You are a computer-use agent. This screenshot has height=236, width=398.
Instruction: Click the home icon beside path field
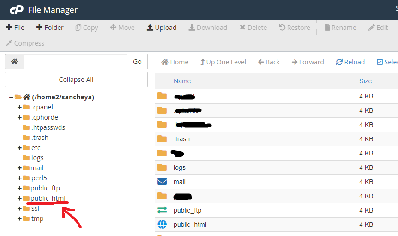[x=14, y=62]
